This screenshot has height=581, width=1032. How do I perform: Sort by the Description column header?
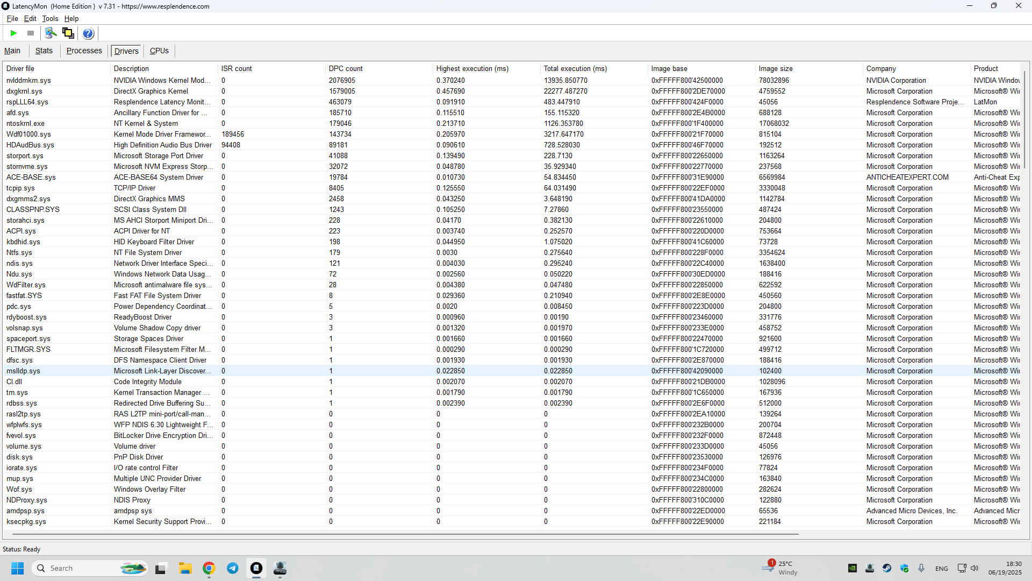[x=164, y=68]
